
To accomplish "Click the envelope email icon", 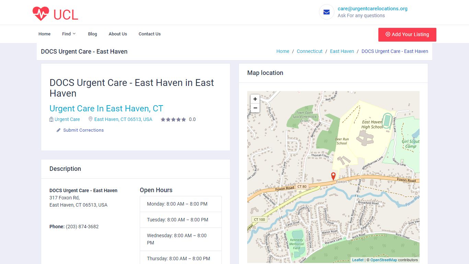I will 327,12.
